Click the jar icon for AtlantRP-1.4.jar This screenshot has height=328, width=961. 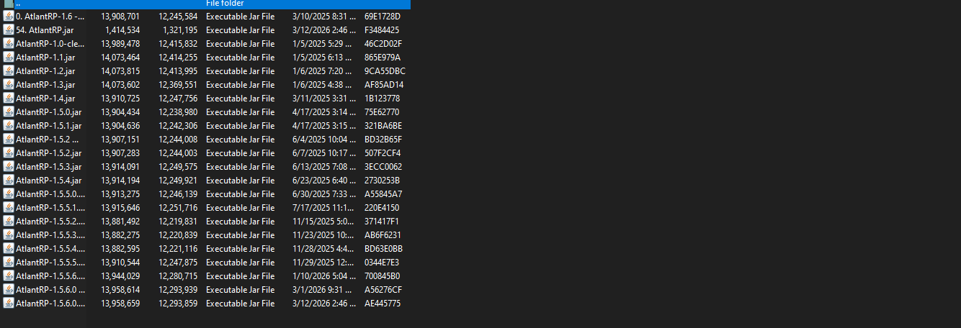coord(9,98)
